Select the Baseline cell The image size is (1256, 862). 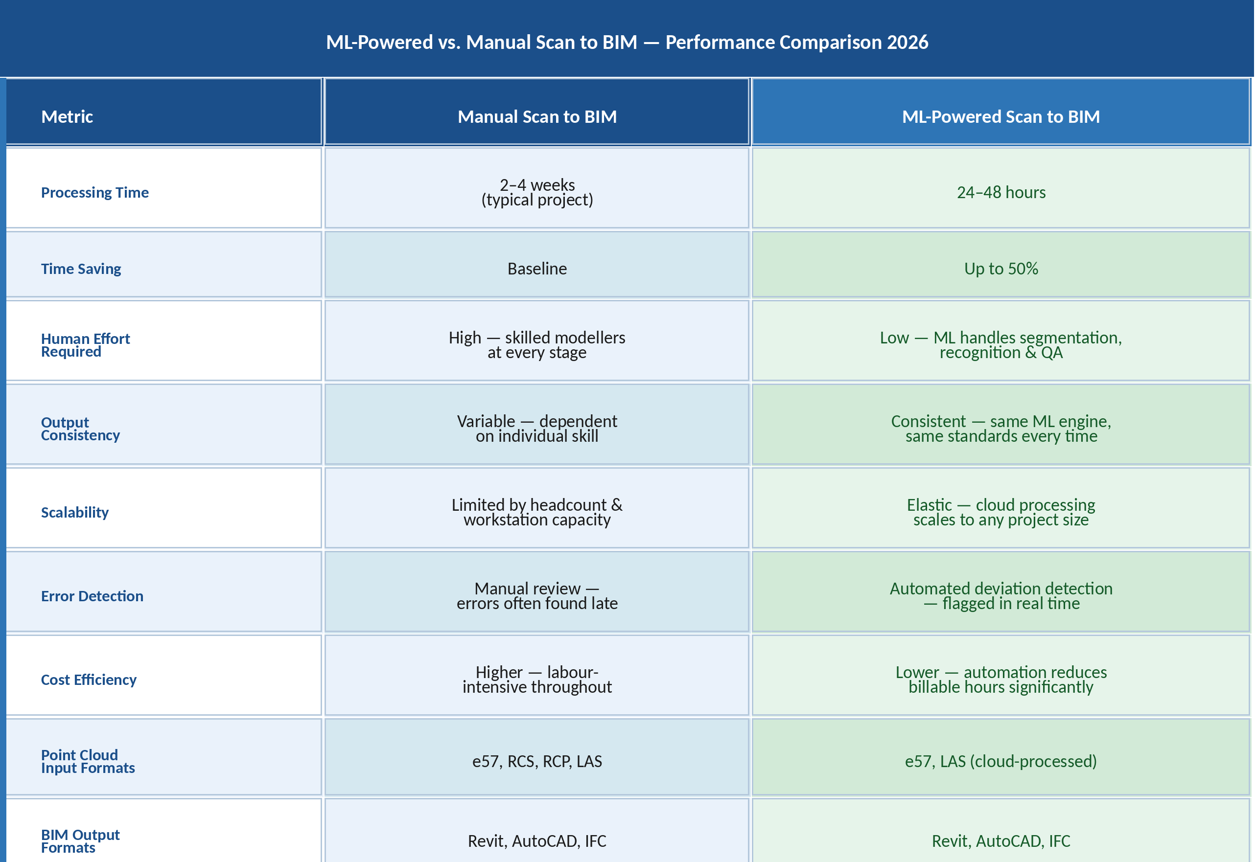(536, 269)
